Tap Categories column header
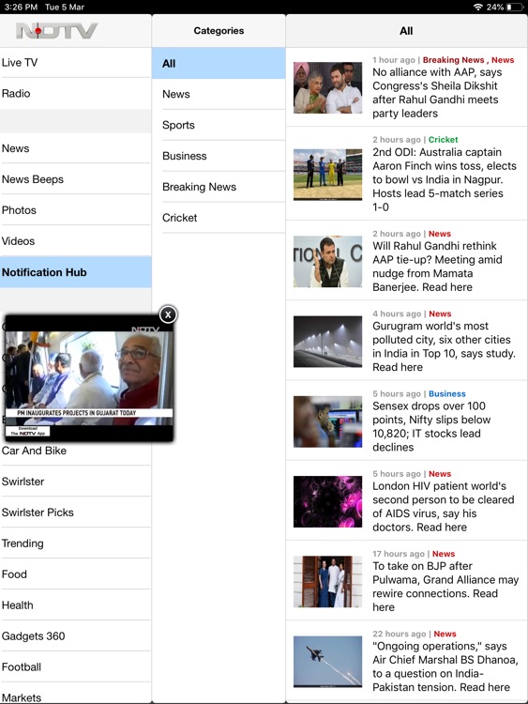Image resolution: width=528 pixels, height=704 pixels. tap(219, 31)
